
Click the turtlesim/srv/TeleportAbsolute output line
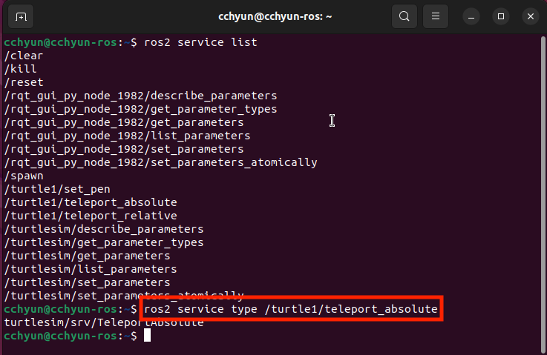click(x=104, y=322)
